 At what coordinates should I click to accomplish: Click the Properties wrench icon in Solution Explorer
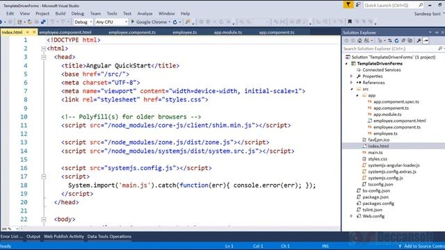pos(419,40)
